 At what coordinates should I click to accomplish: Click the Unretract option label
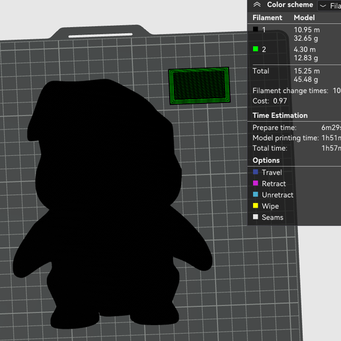click(x=278, y=195)
